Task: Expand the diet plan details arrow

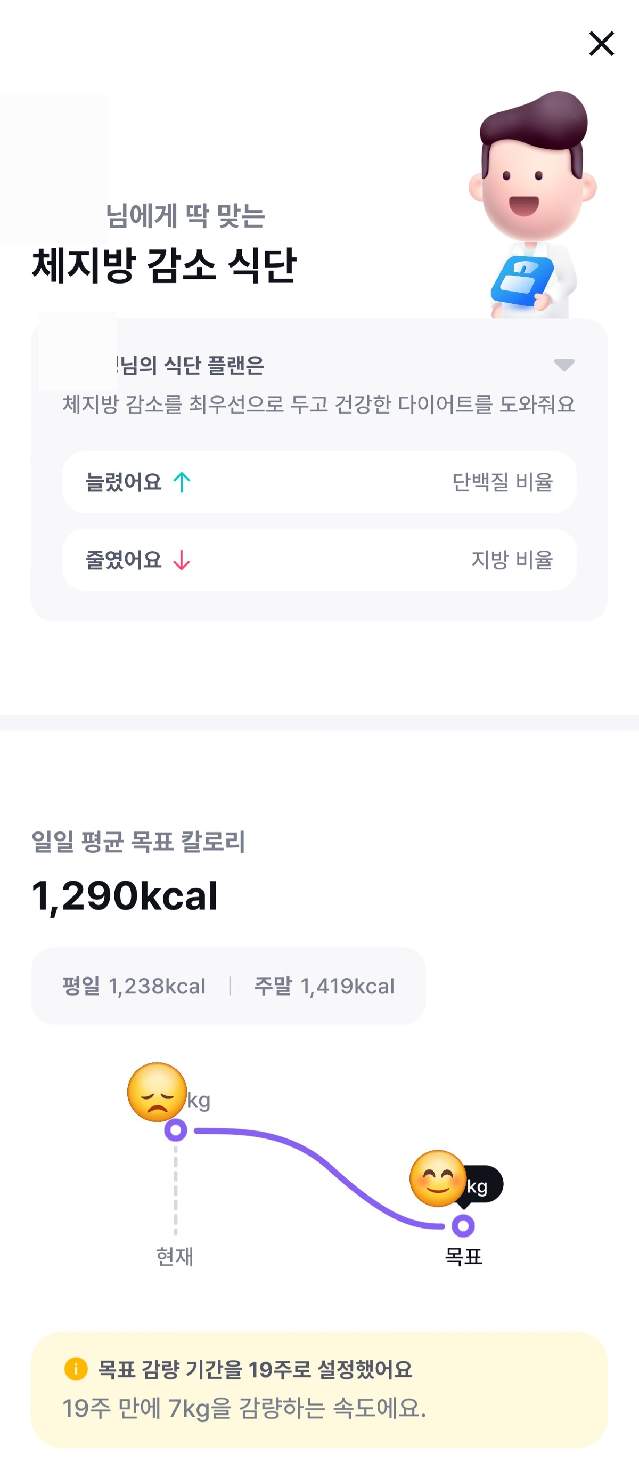Action: point(563,365)
